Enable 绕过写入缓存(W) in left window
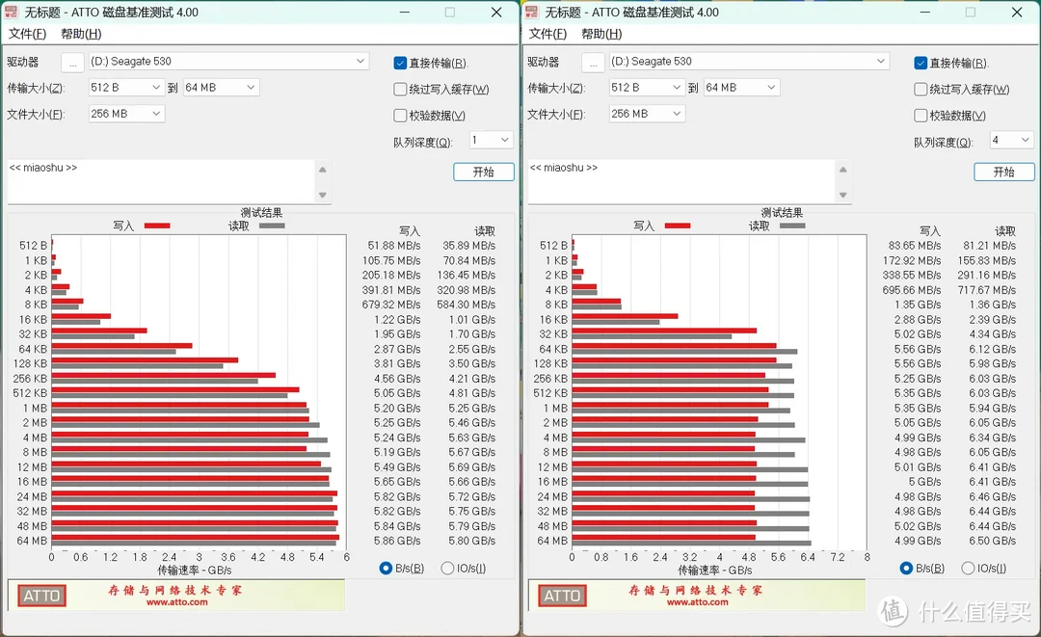1041x637 pixels. [x=400, y=89]
